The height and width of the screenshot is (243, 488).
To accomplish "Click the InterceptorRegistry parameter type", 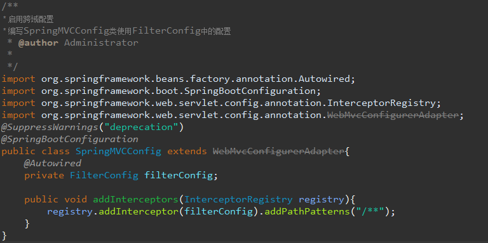I will point(238,199).
